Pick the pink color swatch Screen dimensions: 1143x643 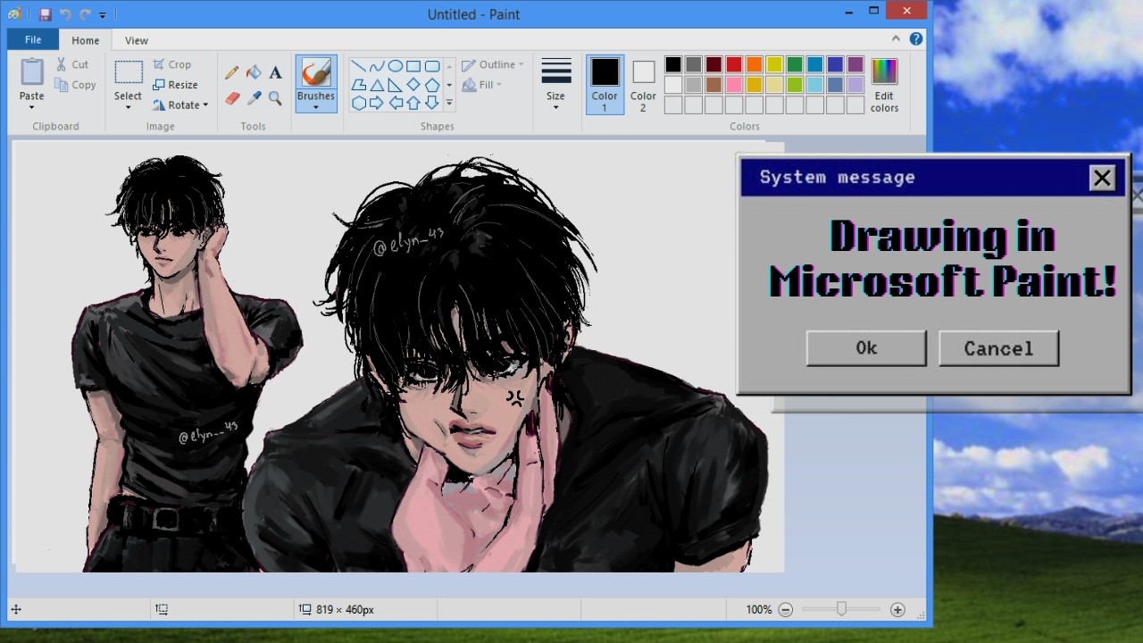pos(734,85)
